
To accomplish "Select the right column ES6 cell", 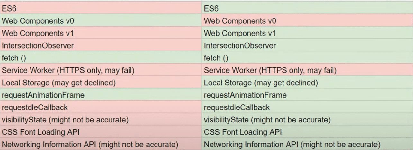I will click(x=308, y=9).
